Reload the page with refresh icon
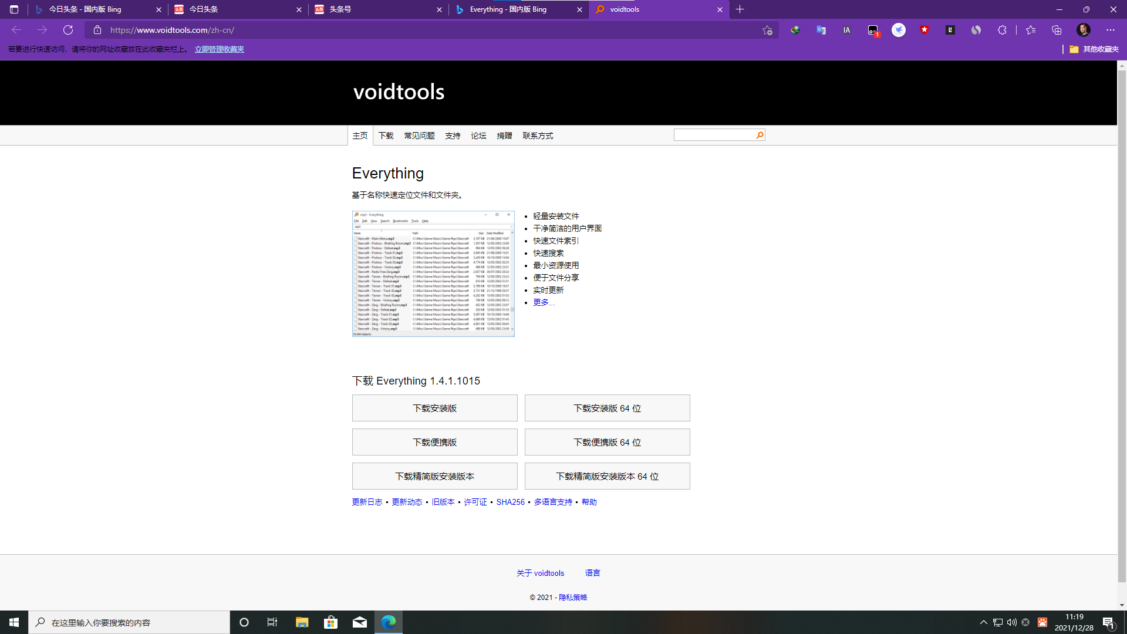This screenshot has height=634, width=1127. coord(68,30)
